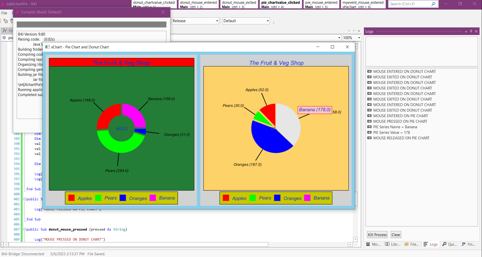Open the Libraries Manager tab
Screen dimensions: 482x257
click(x=392, y=244)
